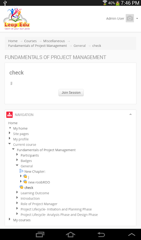The width and height of the screenshot is (141, 240).
Task: Open Miscellaneous breadcrumb link
Action: (54, 41)
